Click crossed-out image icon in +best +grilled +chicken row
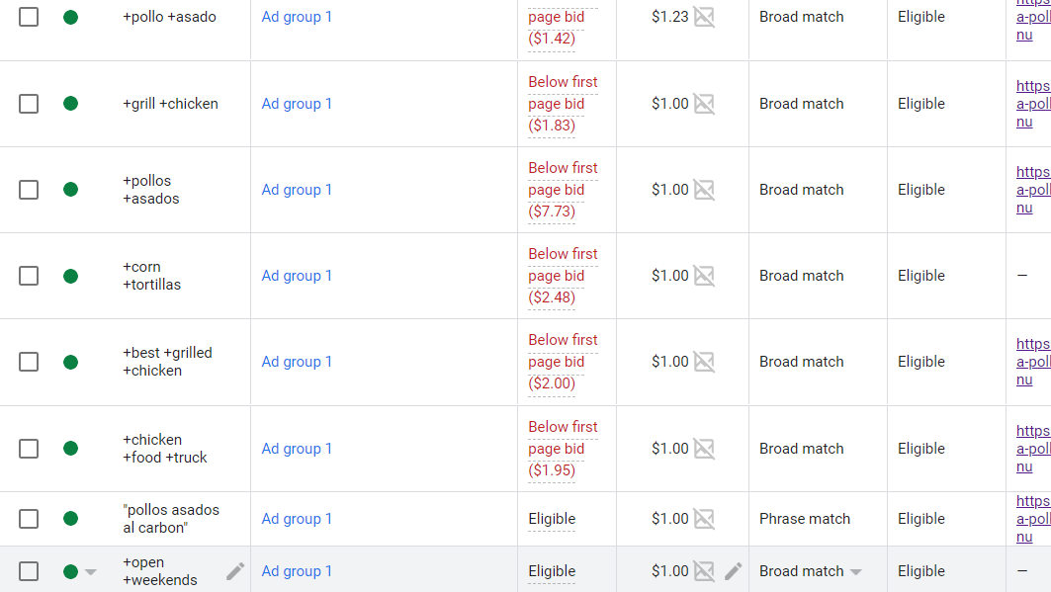The height and width of the screenshot is (592, 1051). pos(704,362)
